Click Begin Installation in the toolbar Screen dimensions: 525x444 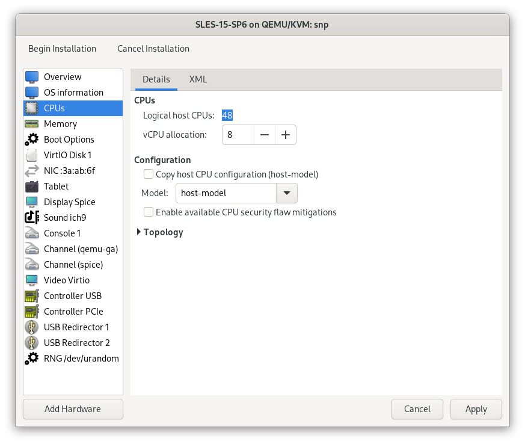[x=62, y=49]
